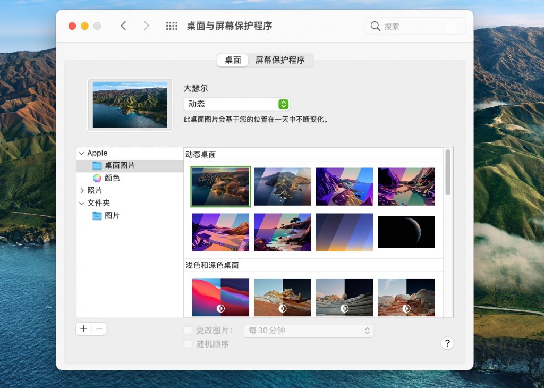Open help with the question mark button

pos(447,343)
